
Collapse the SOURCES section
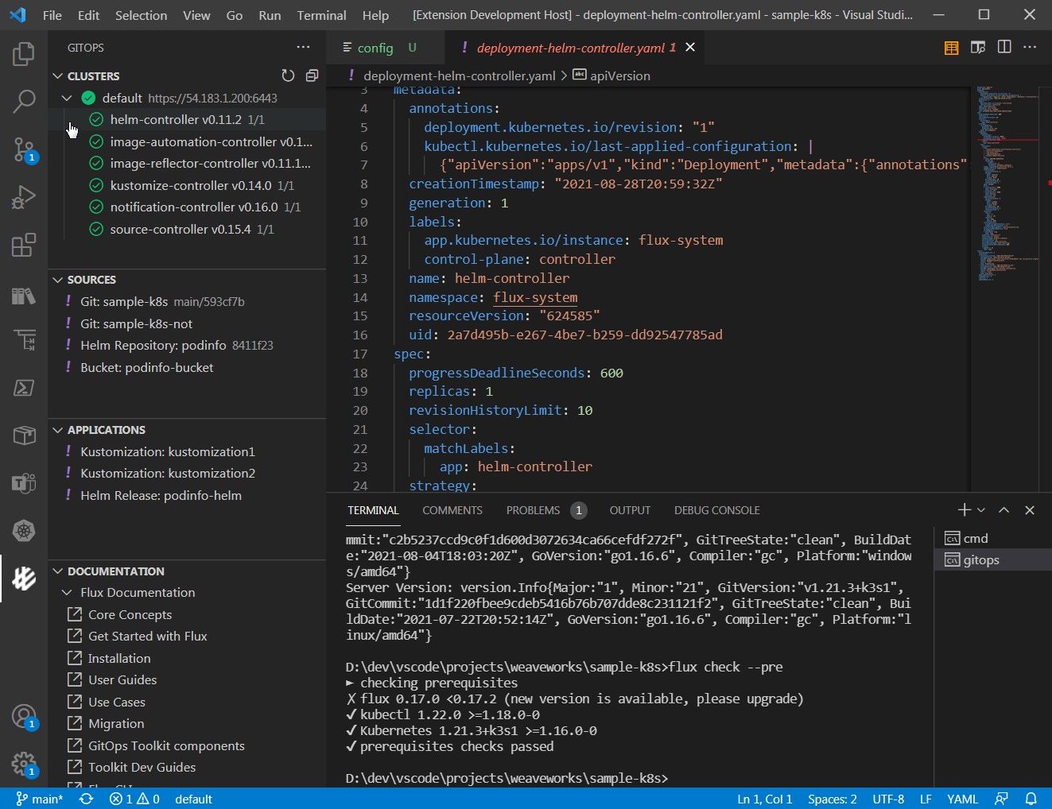(56, 279)
